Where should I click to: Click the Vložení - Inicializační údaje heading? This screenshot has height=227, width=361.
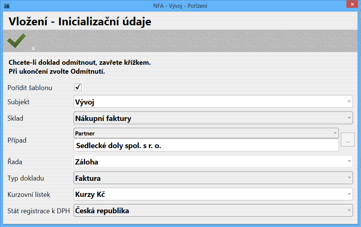click(x=80, y=22)
